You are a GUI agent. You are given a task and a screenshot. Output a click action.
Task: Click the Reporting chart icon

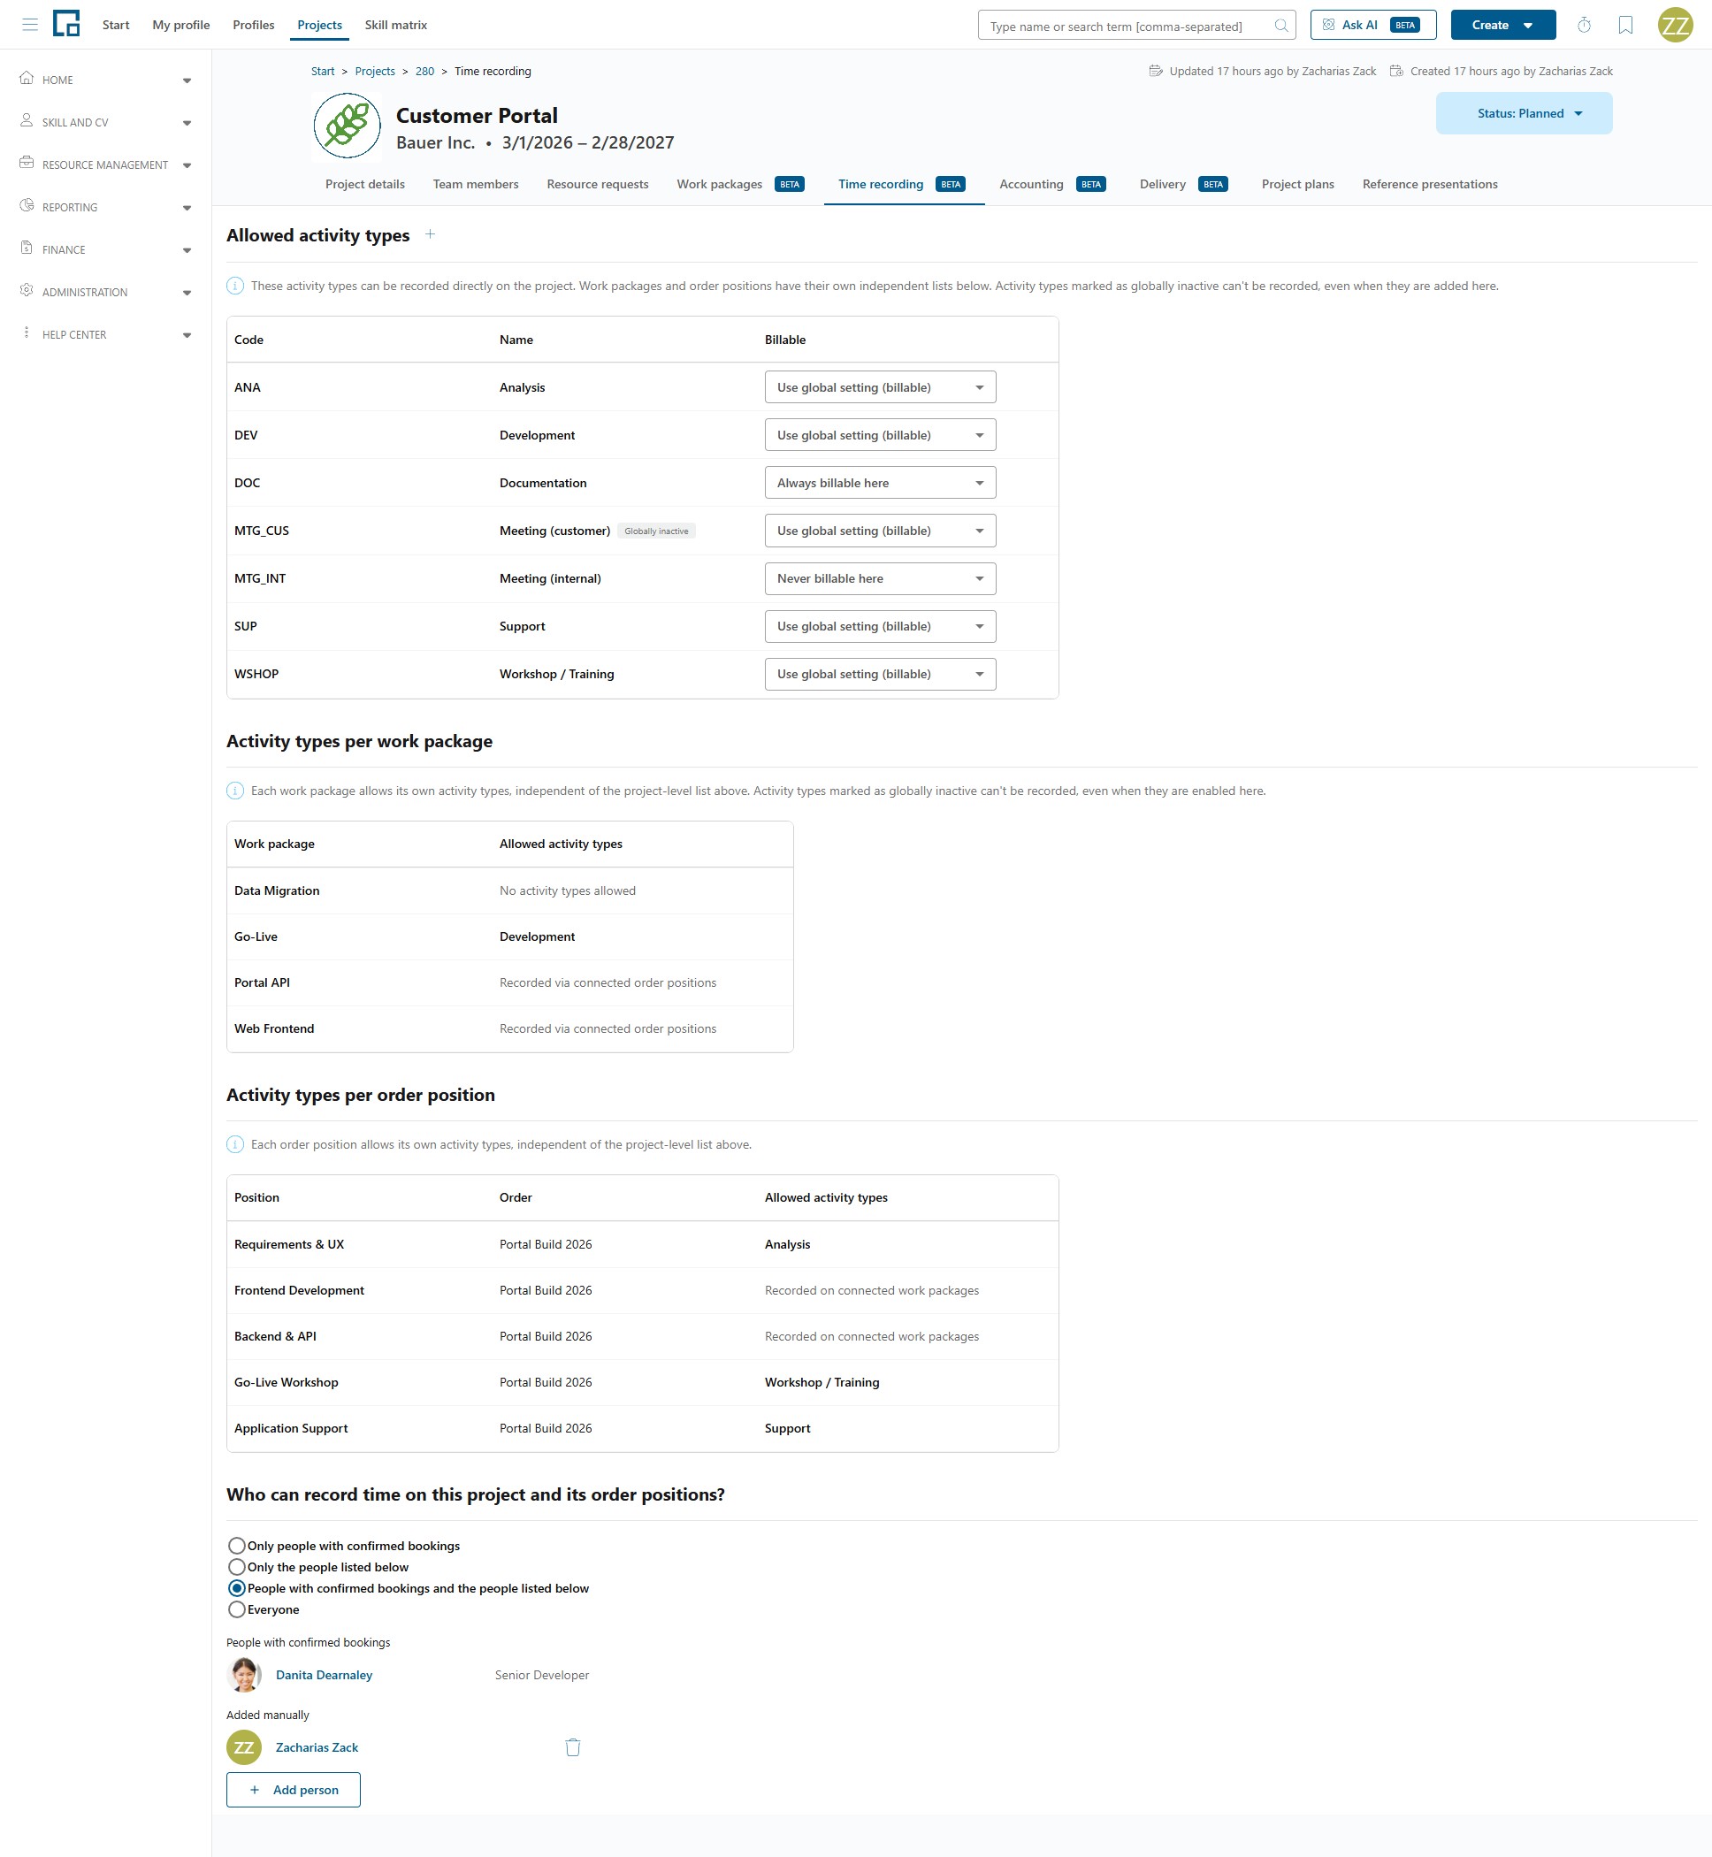point(27,206)
